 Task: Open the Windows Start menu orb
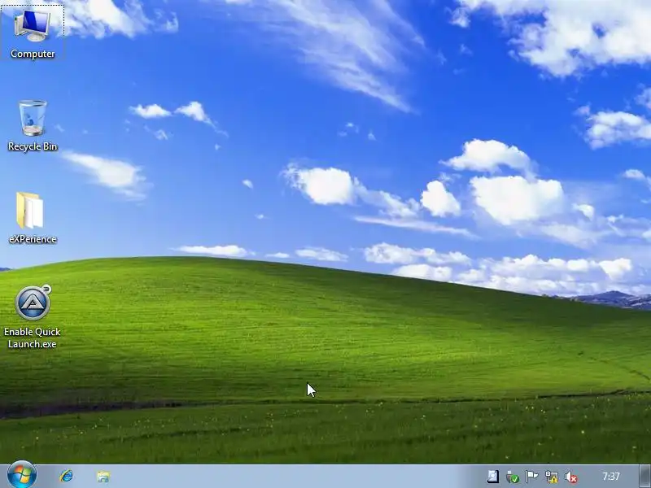[x=22, y=475]
